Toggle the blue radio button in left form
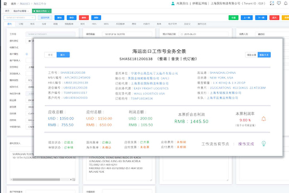Screen dimensions: 289x193 coord(27,54)
